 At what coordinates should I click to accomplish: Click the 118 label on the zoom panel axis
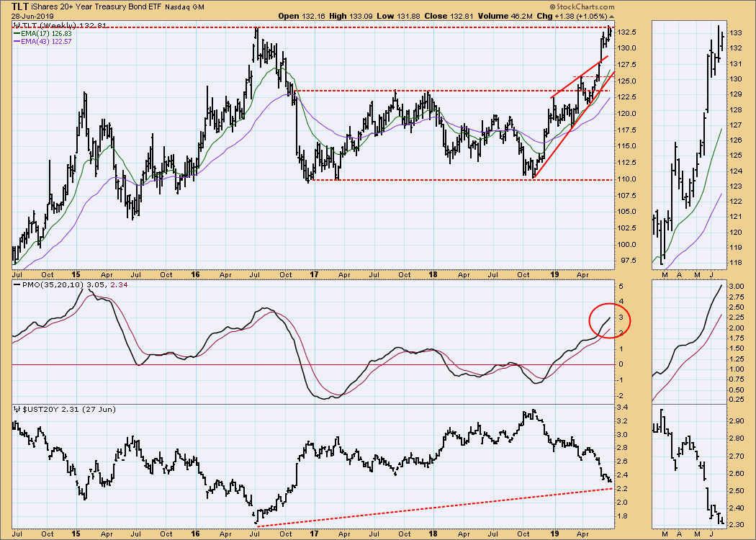click(x=735, y=263)
